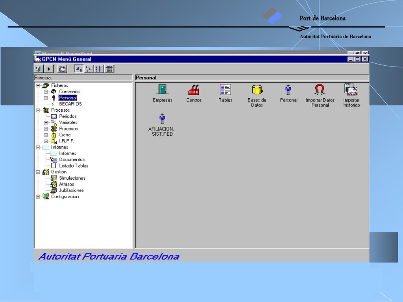Select Documentos in the tree

72,160
